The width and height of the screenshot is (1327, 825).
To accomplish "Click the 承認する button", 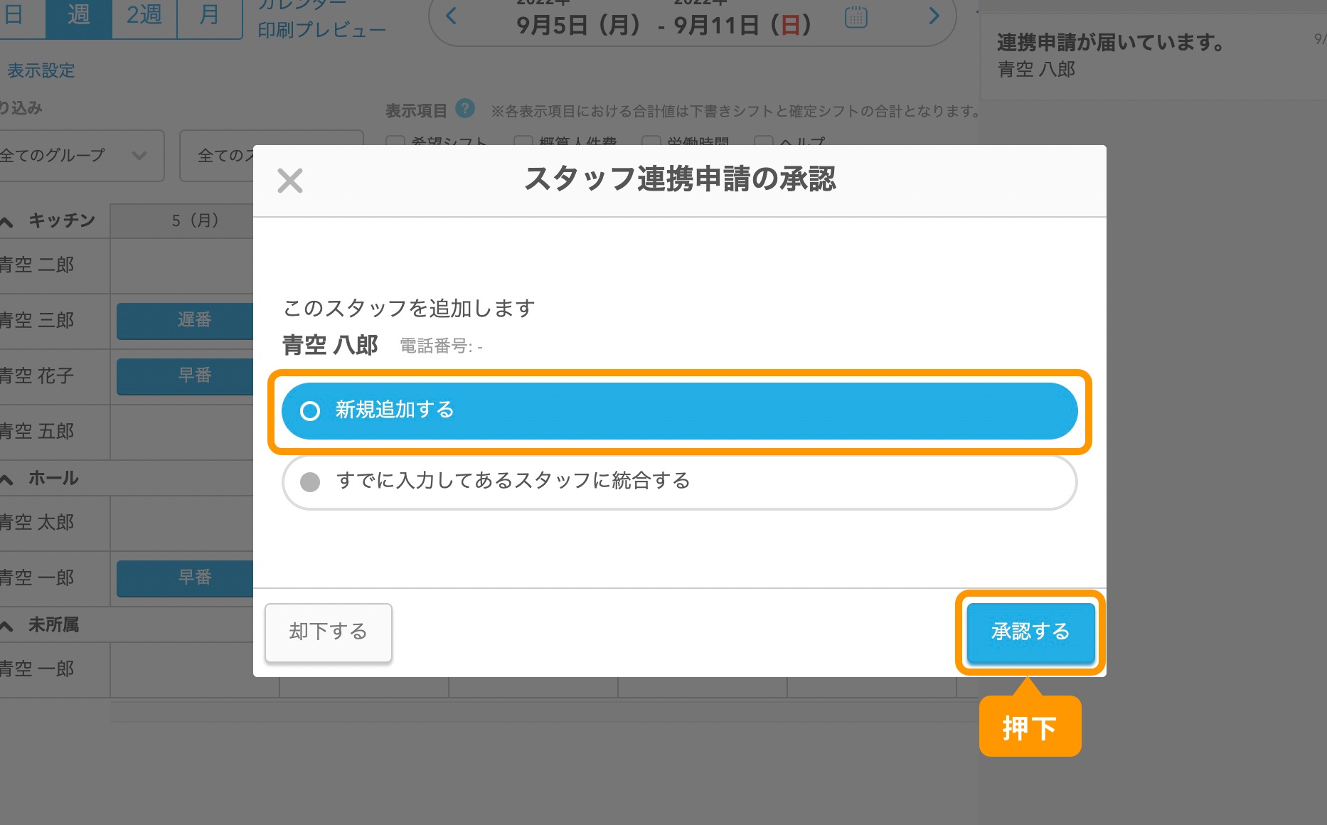I will [1030, 632].
